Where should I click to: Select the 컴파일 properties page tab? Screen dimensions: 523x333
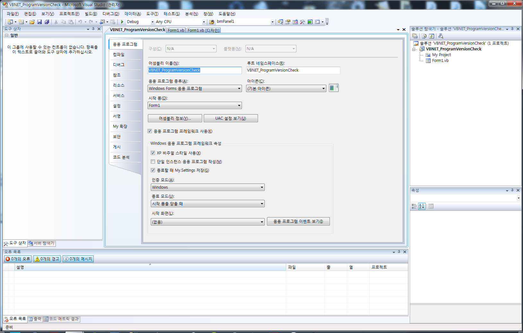coord(125,55)
